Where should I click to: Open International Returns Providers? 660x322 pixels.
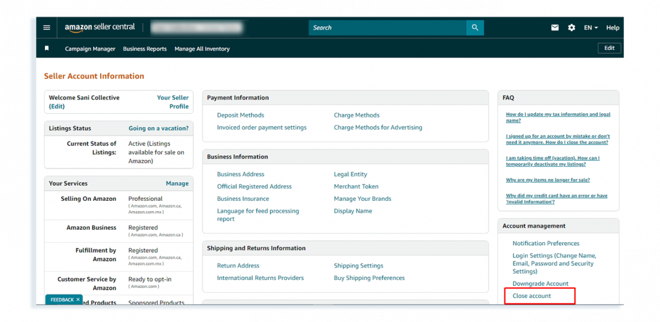point(260,278)
